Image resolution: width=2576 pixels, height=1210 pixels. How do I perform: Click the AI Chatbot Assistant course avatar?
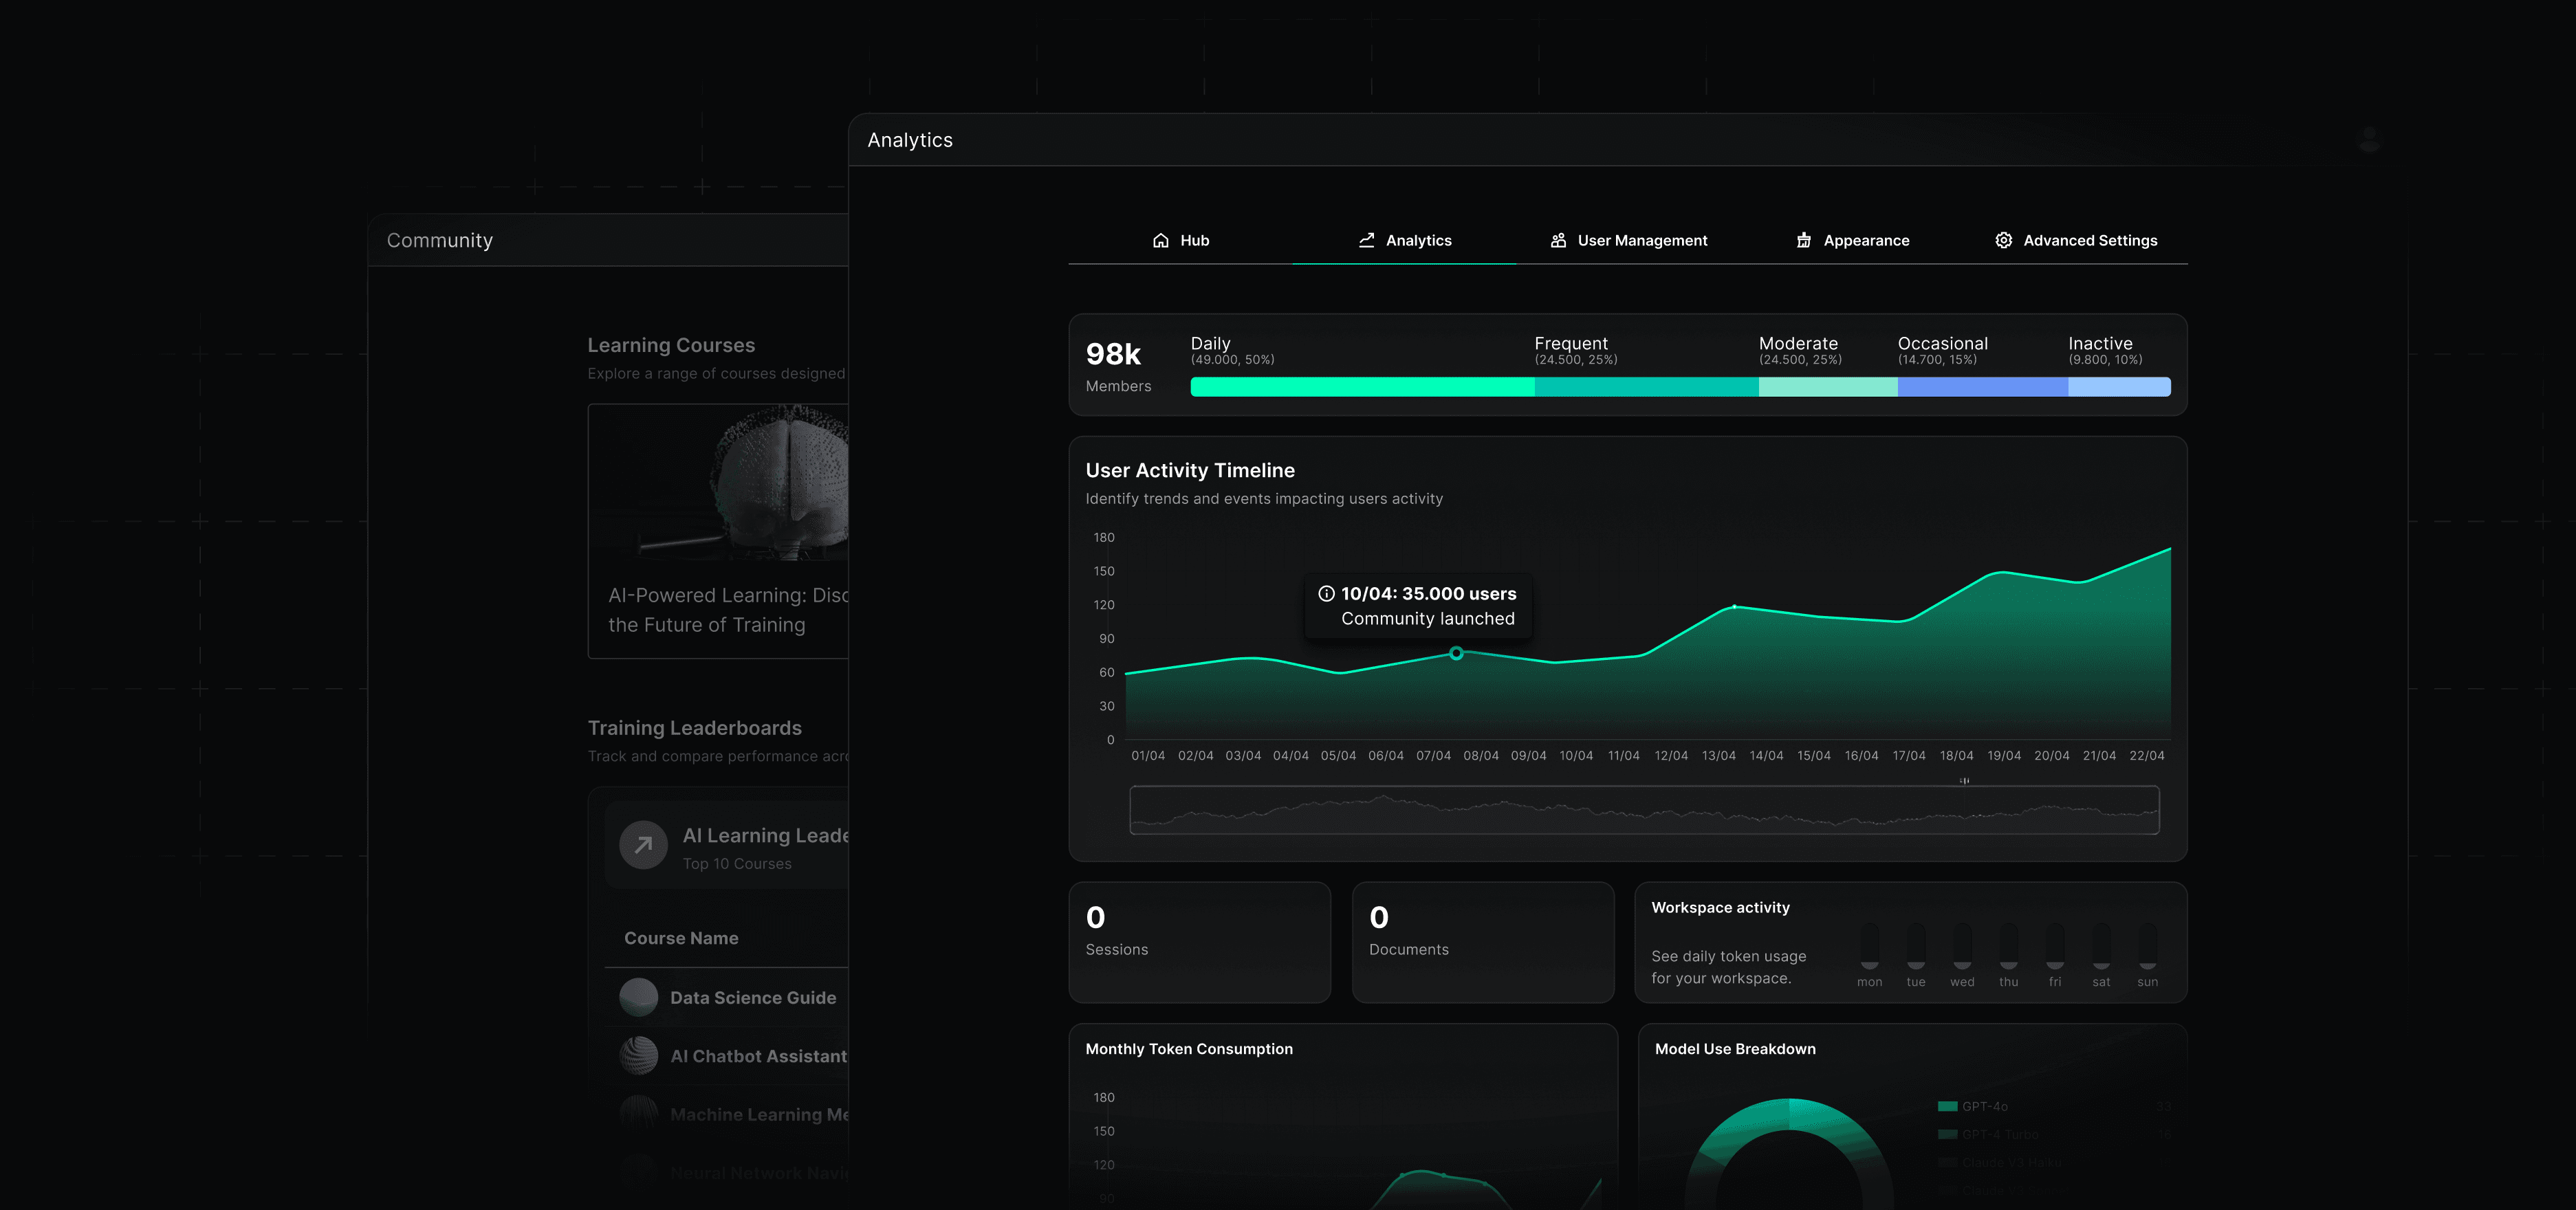click(x=638, y=1056)
